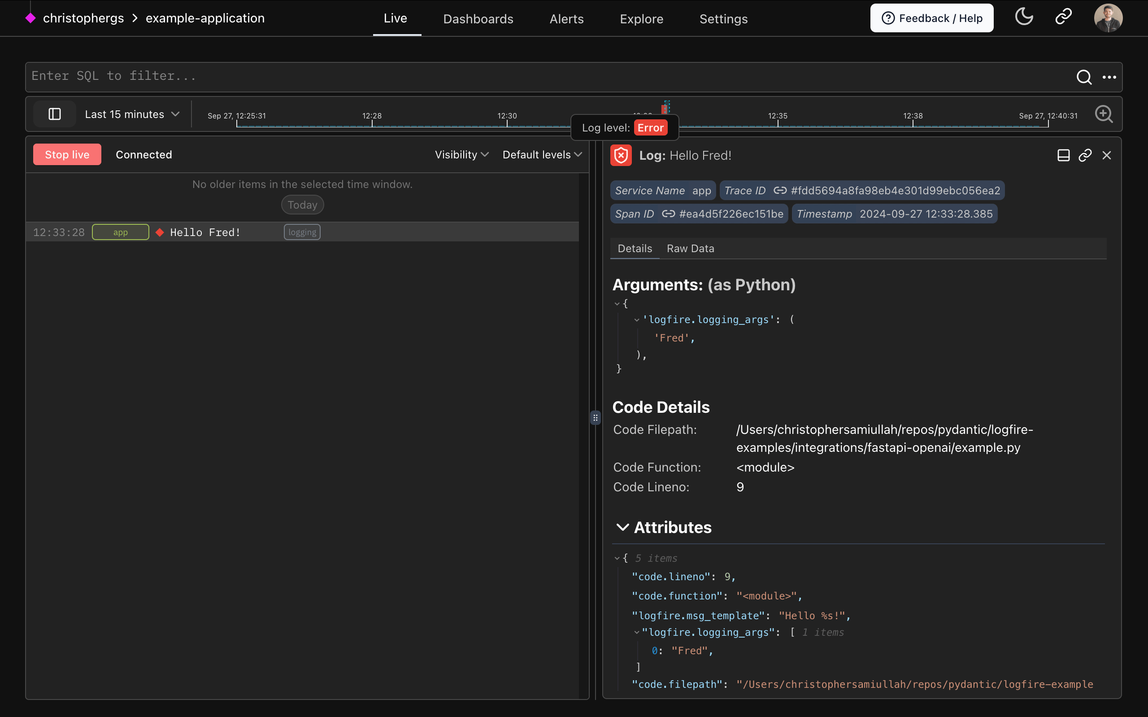
Task: Click the Today button in the log list
Action: (302, 205)
